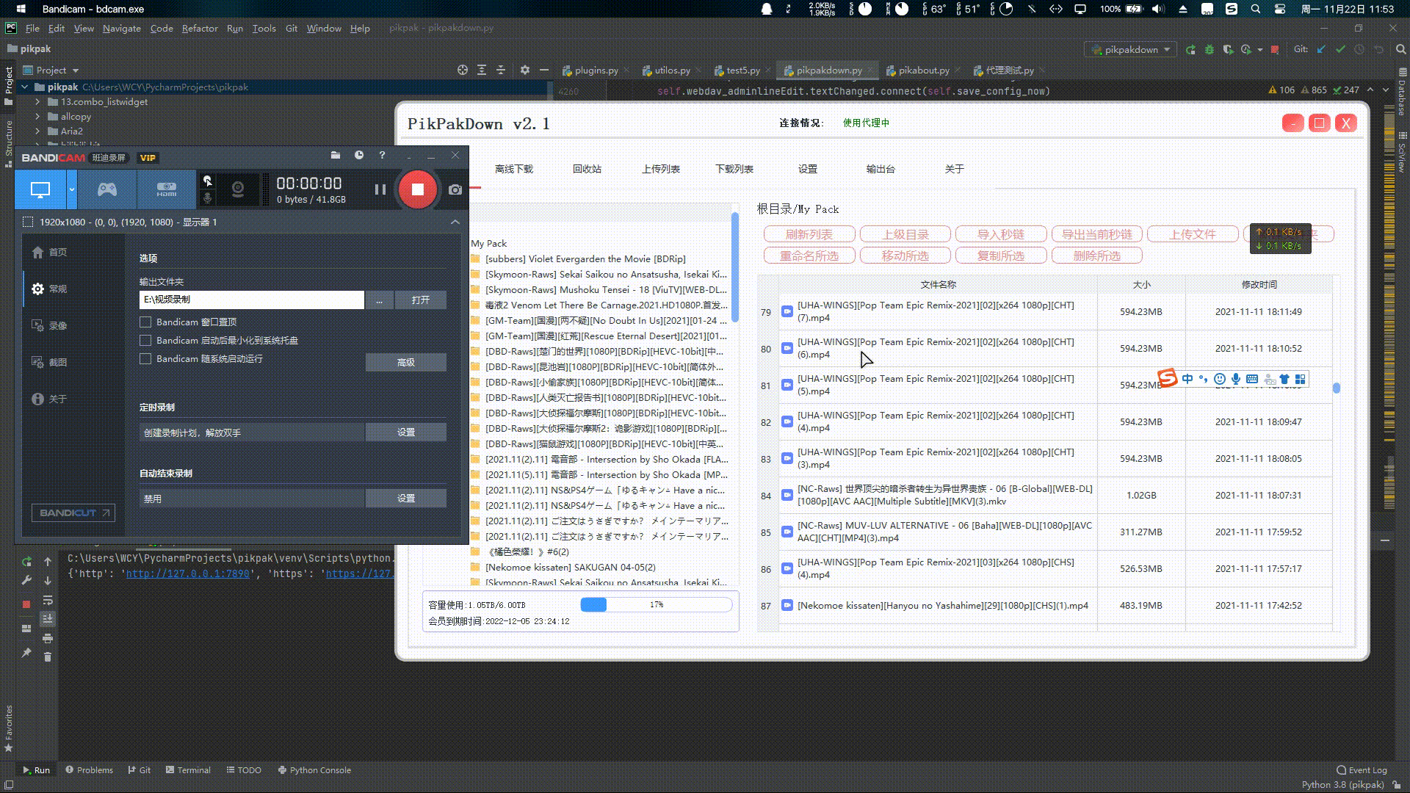
Task: Click Expand All icon in Project toolbar
Action: coord(482,70)
